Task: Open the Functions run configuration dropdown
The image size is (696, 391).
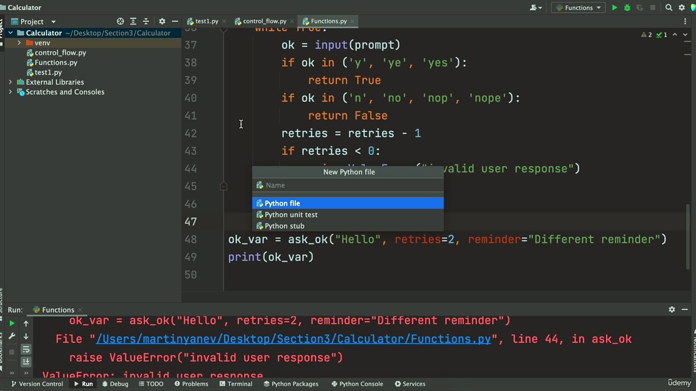Action: (579, 8)
